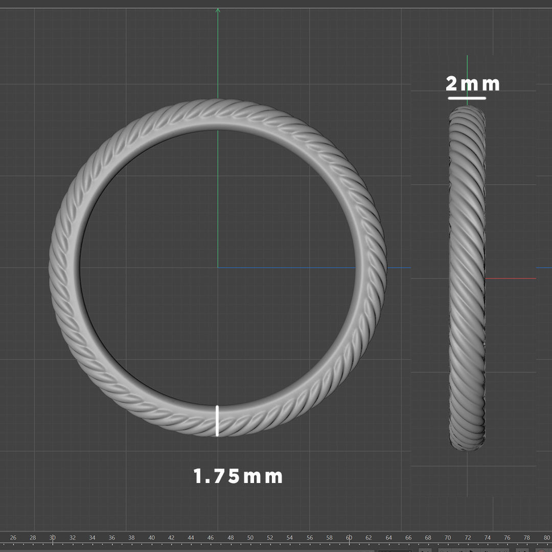Select the ring model in side view

click(x=467, y=278)
